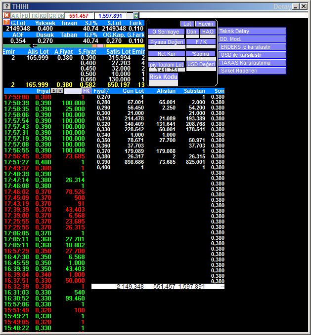Image resolution: width=311 pixels, height=335 pixels.
Task: Click the Net Kar button
Action: coord(167,54)
